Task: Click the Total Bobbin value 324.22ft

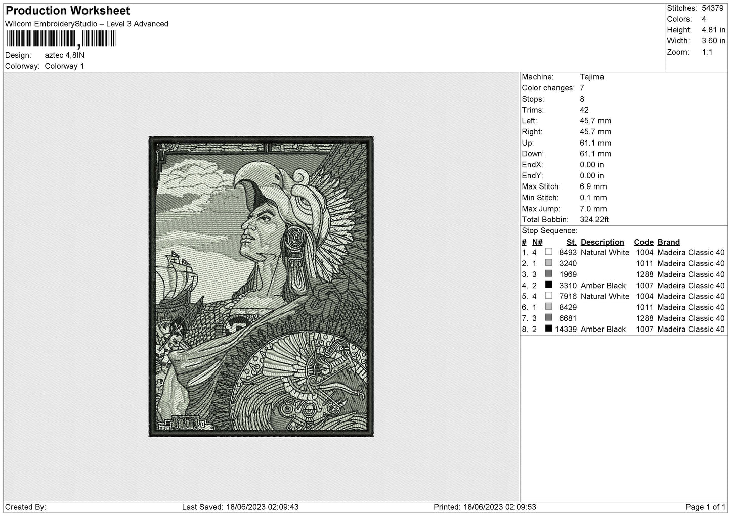Action: click(594, 220)
